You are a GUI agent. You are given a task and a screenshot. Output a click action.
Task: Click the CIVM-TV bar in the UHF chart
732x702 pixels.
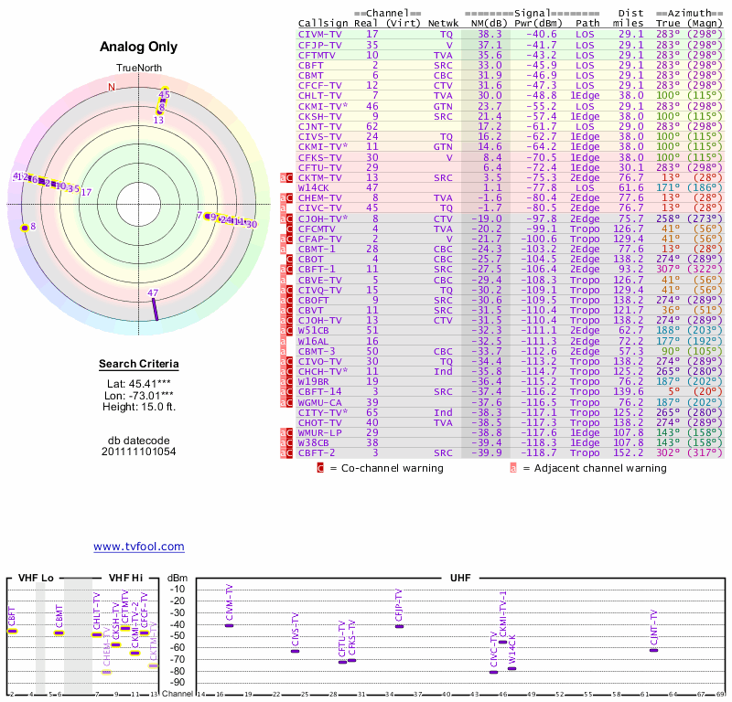[229, 625]
